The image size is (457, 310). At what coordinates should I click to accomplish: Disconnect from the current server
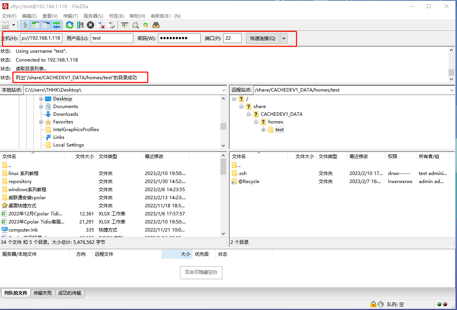coord(101,25)
